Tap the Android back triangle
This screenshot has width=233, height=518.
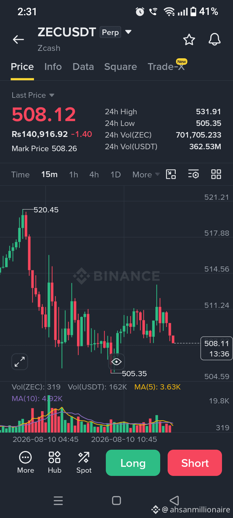174,501
